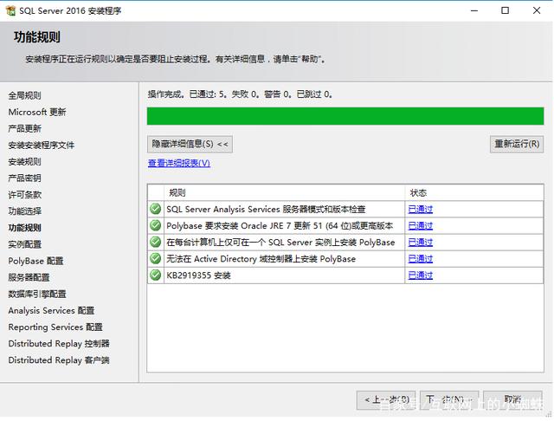Click the 操作完成 status summary text
The height and width of the screenshot is (421, 554).
pyautogui.click(x=240, y=94)
